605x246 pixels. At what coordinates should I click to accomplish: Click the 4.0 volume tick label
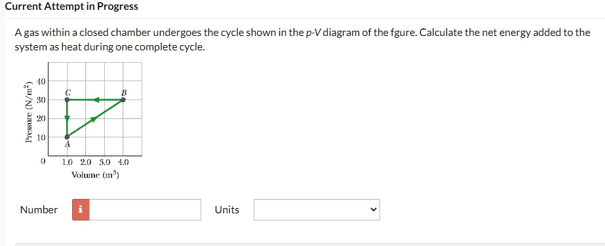coord(123,162)
